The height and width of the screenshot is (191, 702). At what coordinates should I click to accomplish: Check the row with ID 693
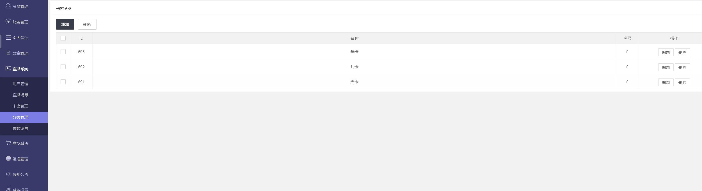[x=63, y=52]
